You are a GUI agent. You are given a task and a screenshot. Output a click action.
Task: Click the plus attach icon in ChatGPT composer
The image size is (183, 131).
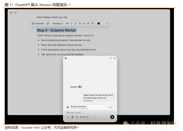click(x=68, y=117)
